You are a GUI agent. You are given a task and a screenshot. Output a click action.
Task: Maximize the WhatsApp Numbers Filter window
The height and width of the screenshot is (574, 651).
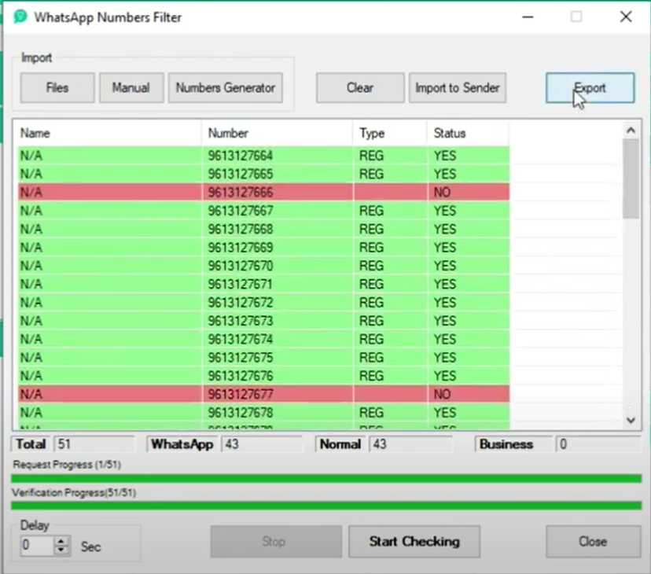click(x=576, y=17)
